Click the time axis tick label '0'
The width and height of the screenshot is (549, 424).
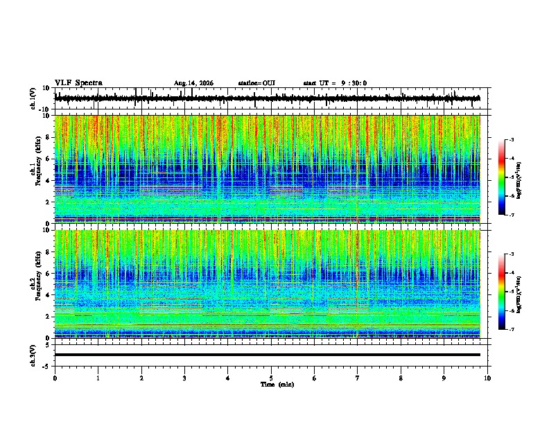pos(55,378)
